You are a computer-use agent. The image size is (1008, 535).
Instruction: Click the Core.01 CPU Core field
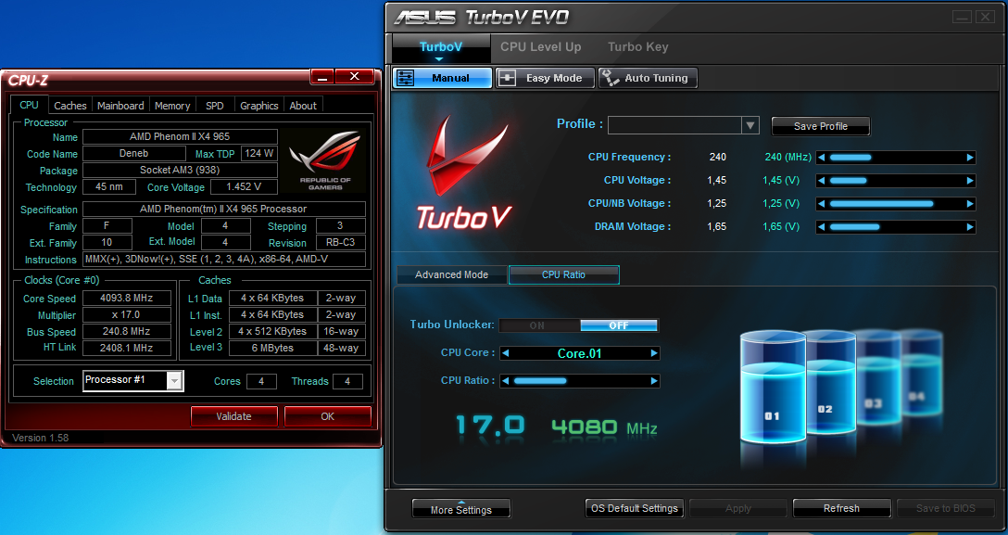(580, 353)
